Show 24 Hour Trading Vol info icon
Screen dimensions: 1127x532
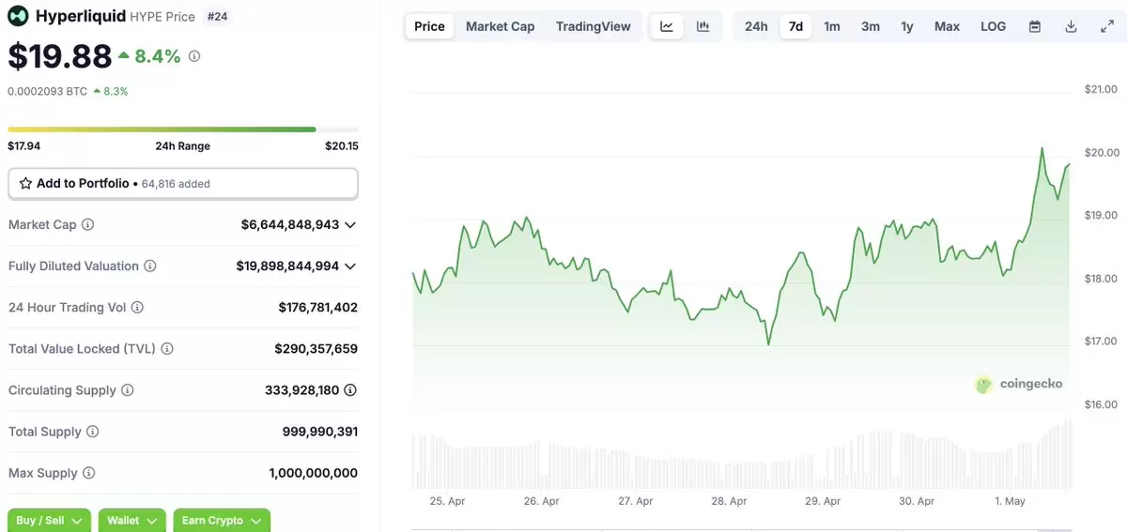pyautogui.click(x=137, y=308)
